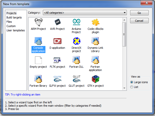This screenshot has height=116, width=155.
Task: Close the New from template dialog
Action: (x=146, y=3)
